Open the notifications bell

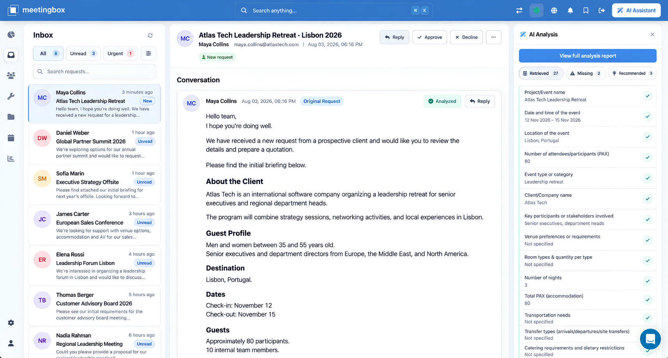tap(570, 11)
